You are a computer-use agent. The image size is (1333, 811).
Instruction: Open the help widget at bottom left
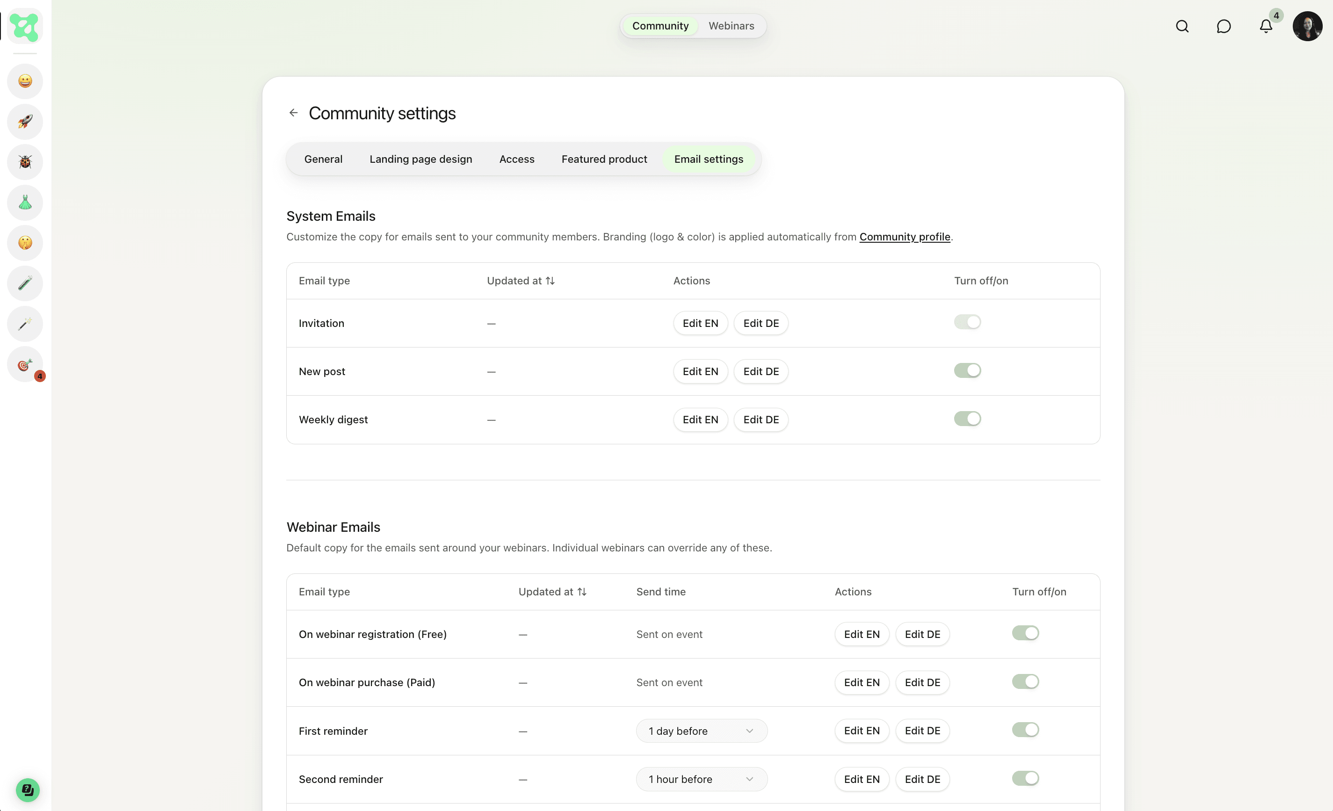[x=27, y=790]
